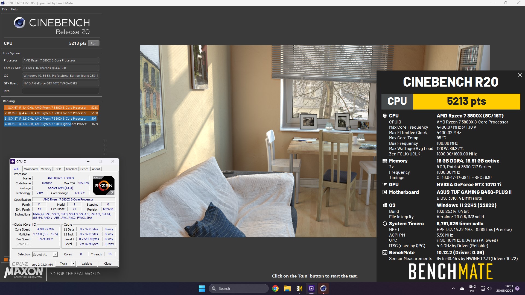Expand the Tools dropdown arrow in CPU-Z
This screenshot has width=525, height=295.
[x=73, y=264]
